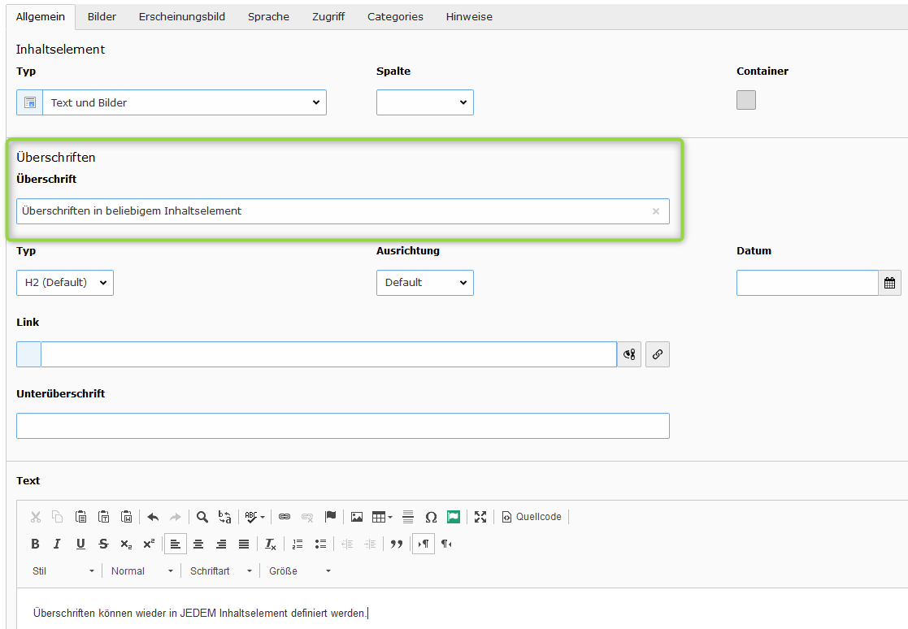Expand the H2 (Default) heading type dropdown
This screenshot has height=629, width=908.
coord(65,283)
